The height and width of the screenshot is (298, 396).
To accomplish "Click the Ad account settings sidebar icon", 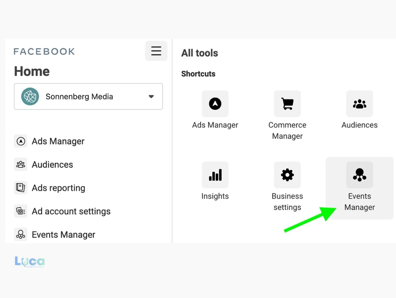I will tap(21, 211).
